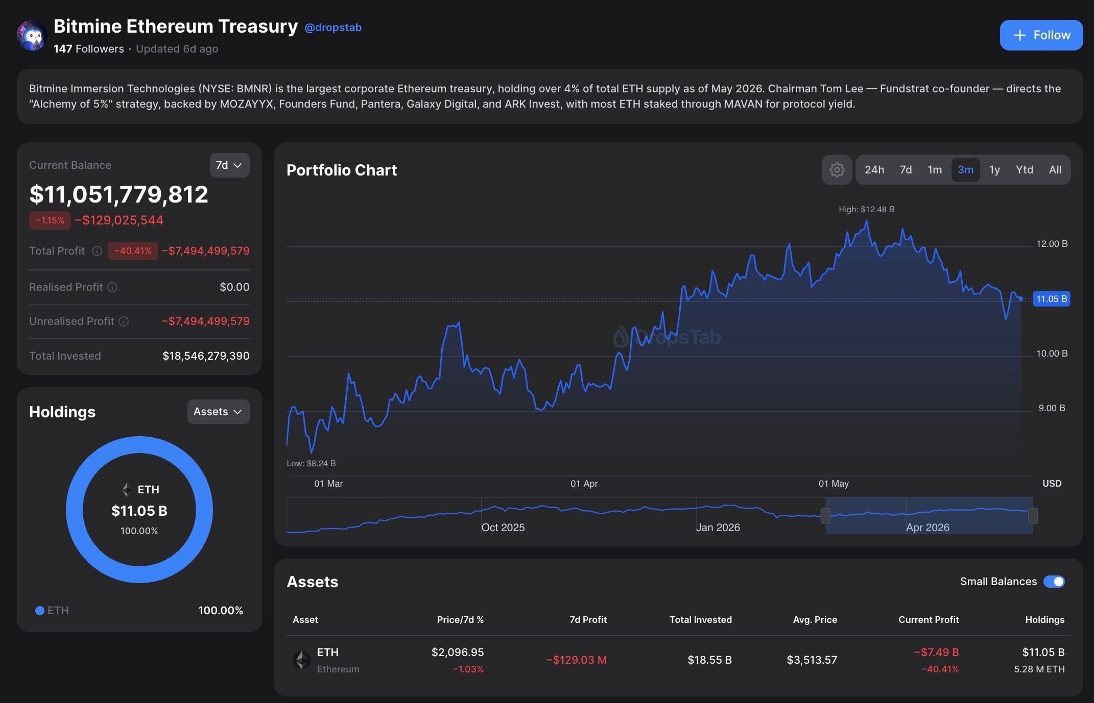Click the Oct 2025 area in navigator
1094x703 pixels.
coord(503,527)
